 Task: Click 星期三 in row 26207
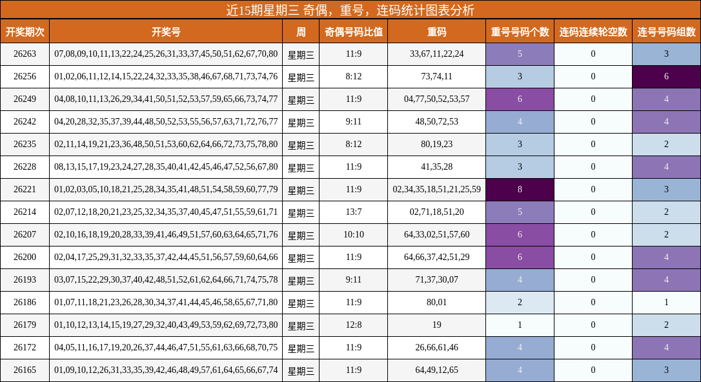(x=301, y=235)
